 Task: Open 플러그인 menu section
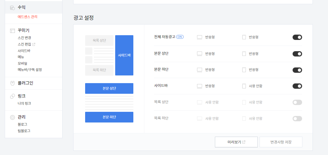(26, 83)
